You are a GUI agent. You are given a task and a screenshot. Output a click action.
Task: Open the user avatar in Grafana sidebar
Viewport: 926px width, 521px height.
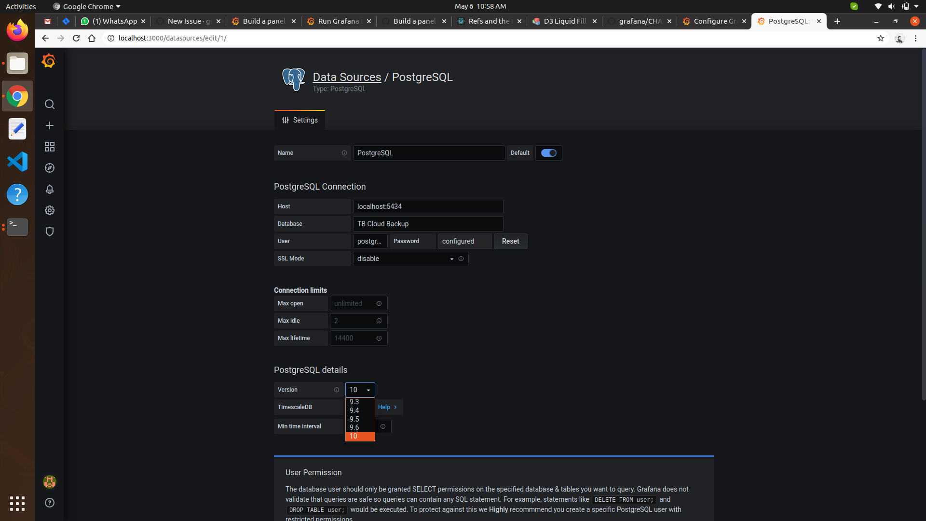click(x=49, y=481)
